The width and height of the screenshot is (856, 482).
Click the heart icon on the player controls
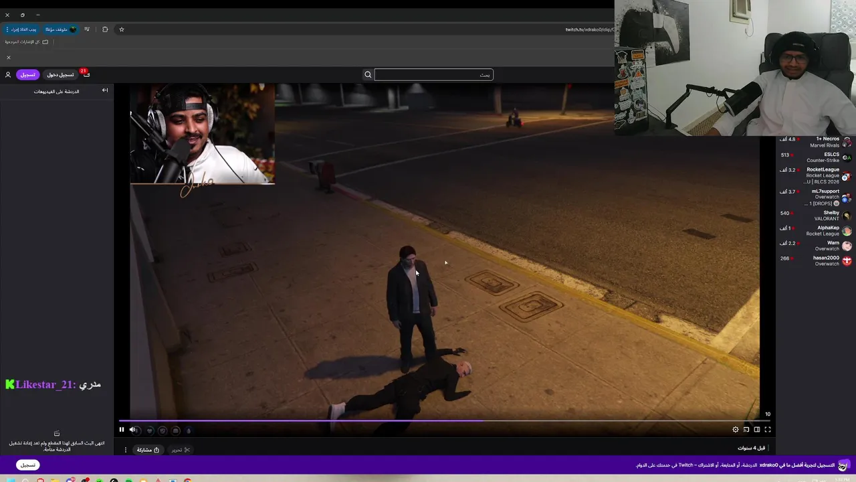click(x=150, y=430)
